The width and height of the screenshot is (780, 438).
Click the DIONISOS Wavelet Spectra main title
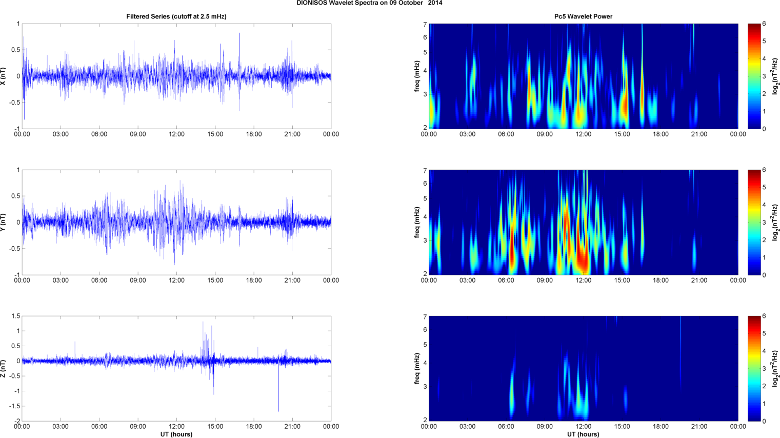tap(369, 3)
